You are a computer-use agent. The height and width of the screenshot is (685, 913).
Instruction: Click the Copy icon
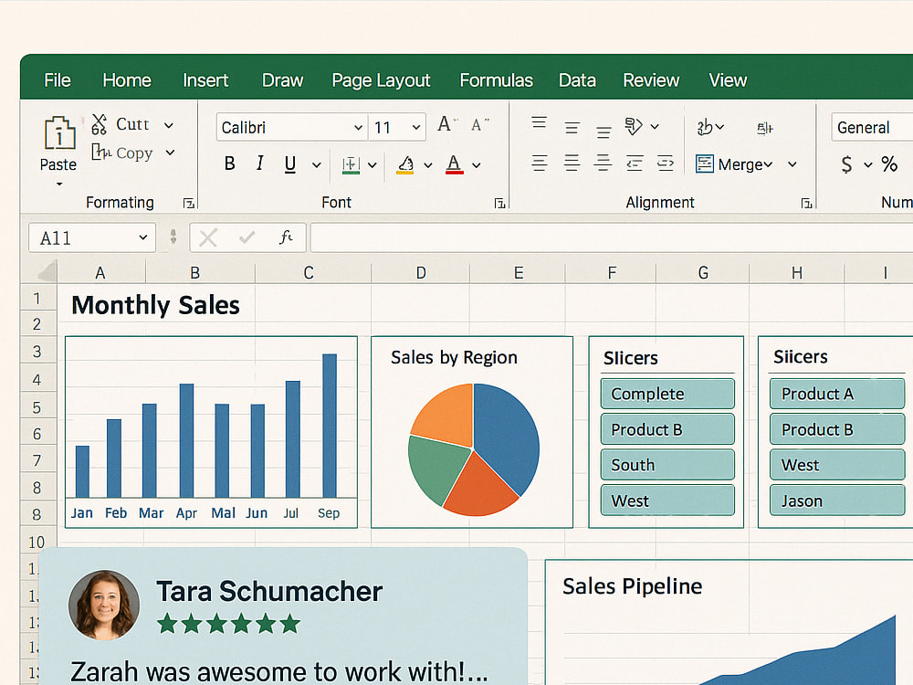coord(100,152)
